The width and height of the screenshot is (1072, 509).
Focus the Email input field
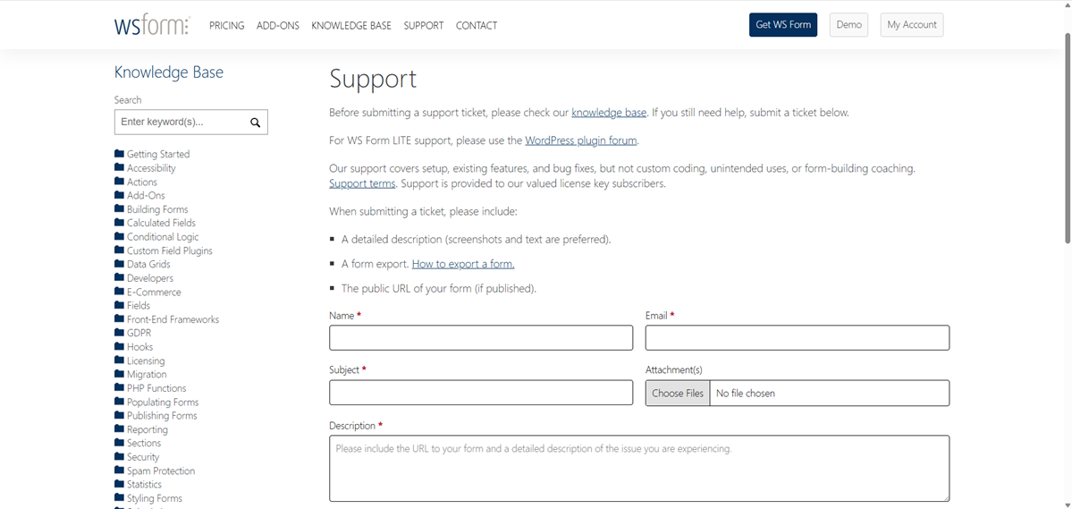797,337
